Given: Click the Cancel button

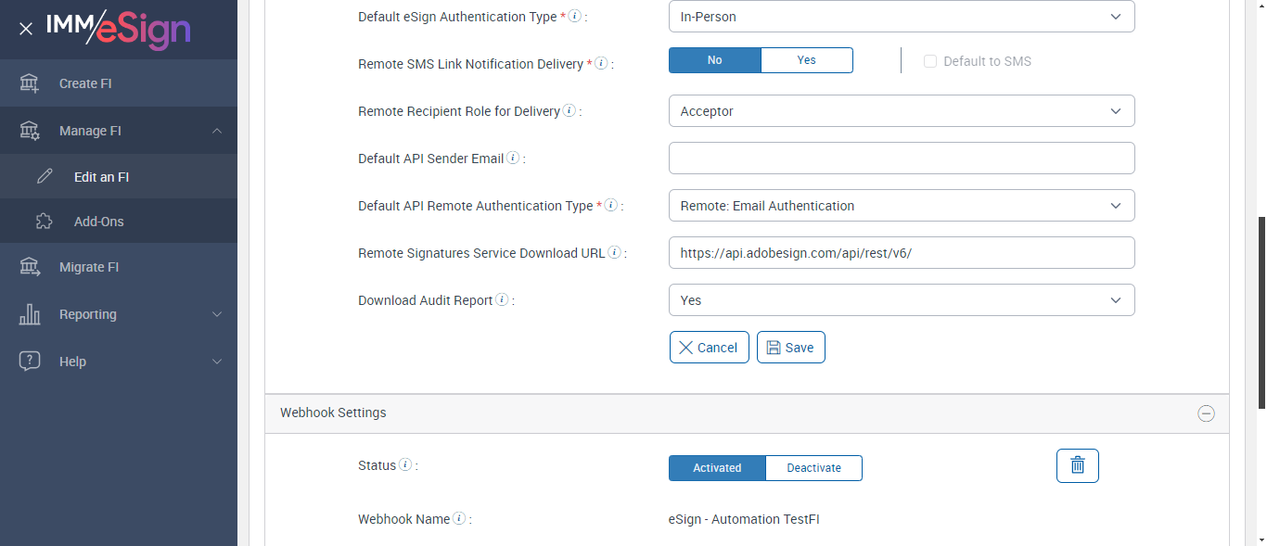Looking at the screenshot, I should coord(709,348).
